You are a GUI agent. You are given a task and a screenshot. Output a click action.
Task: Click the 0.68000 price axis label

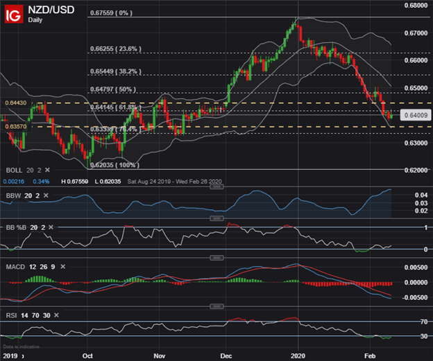416,6
